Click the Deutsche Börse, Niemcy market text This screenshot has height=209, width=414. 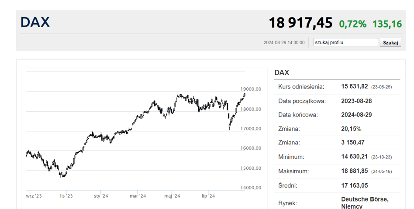coord(365,202)
